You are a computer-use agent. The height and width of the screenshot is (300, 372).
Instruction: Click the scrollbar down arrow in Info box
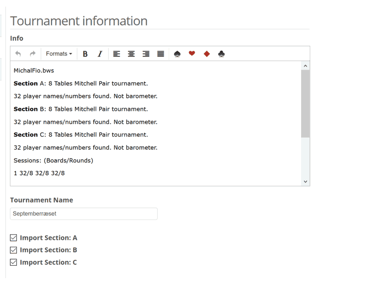305,182
